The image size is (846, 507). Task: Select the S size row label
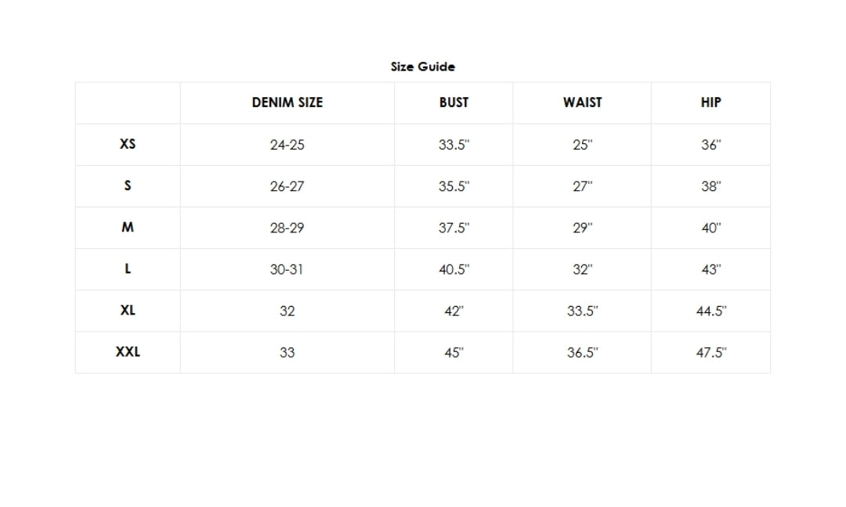click(128, 185)
